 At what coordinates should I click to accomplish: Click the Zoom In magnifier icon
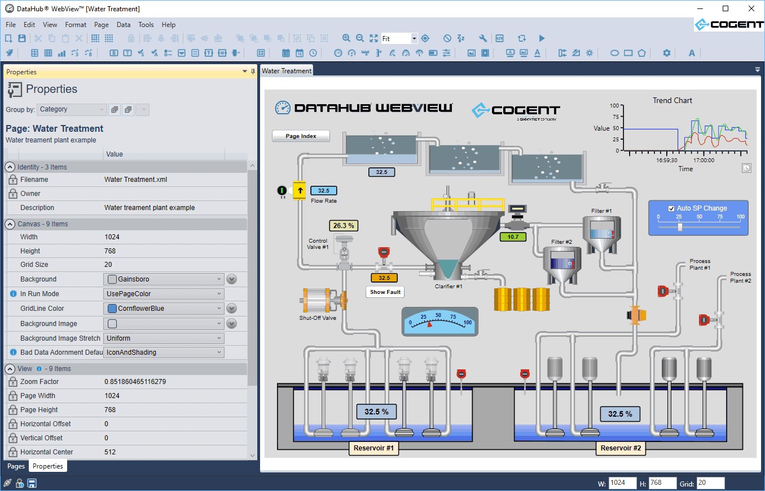pos(346,38)
